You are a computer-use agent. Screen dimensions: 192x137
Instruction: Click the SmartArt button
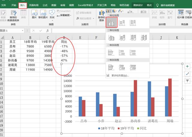click(x=64, y=11)
